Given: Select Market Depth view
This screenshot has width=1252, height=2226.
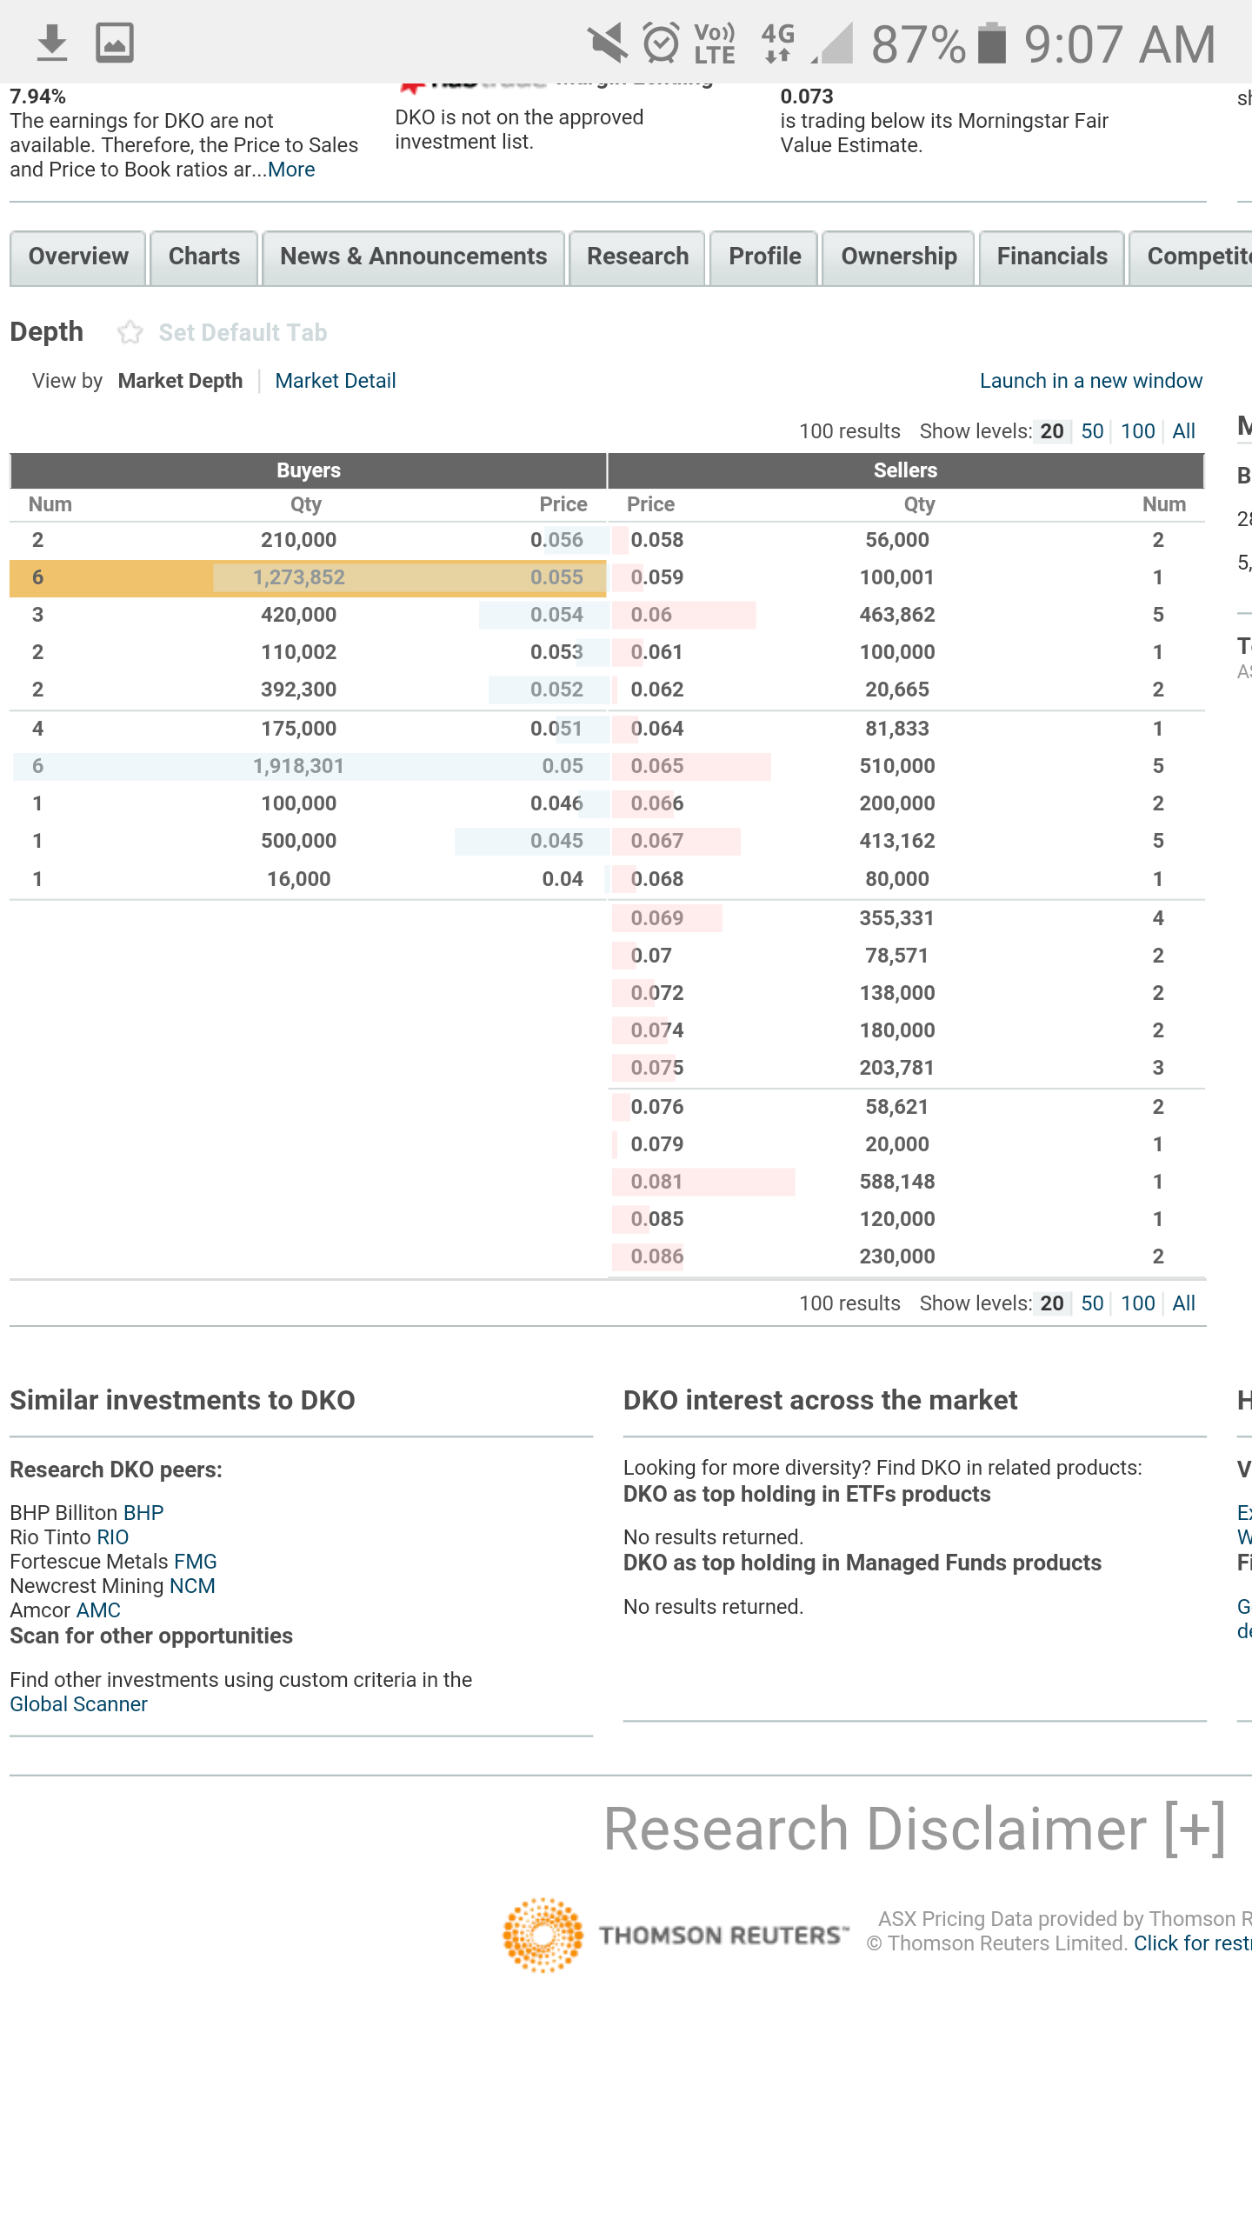Looking at the screenshot, I should pyautogui.click(x=180, y=381).
